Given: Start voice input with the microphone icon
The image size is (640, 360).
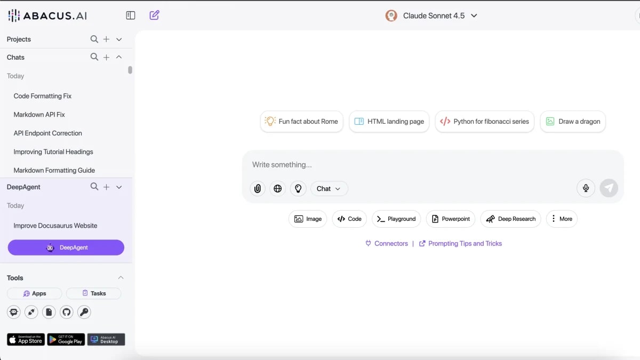Looking at the screenshot, I should pos(586,188).
